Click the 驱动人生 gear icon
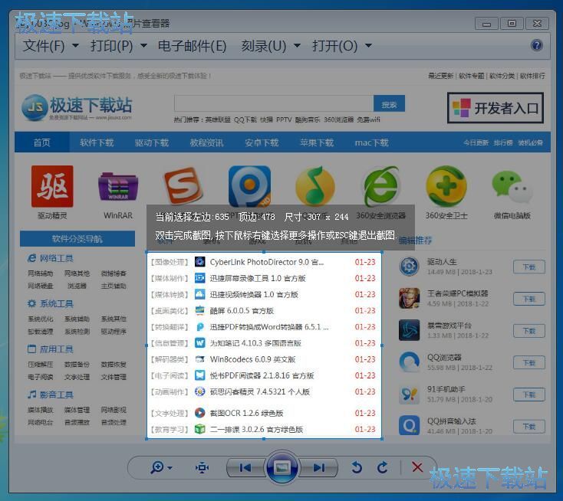 410,267
